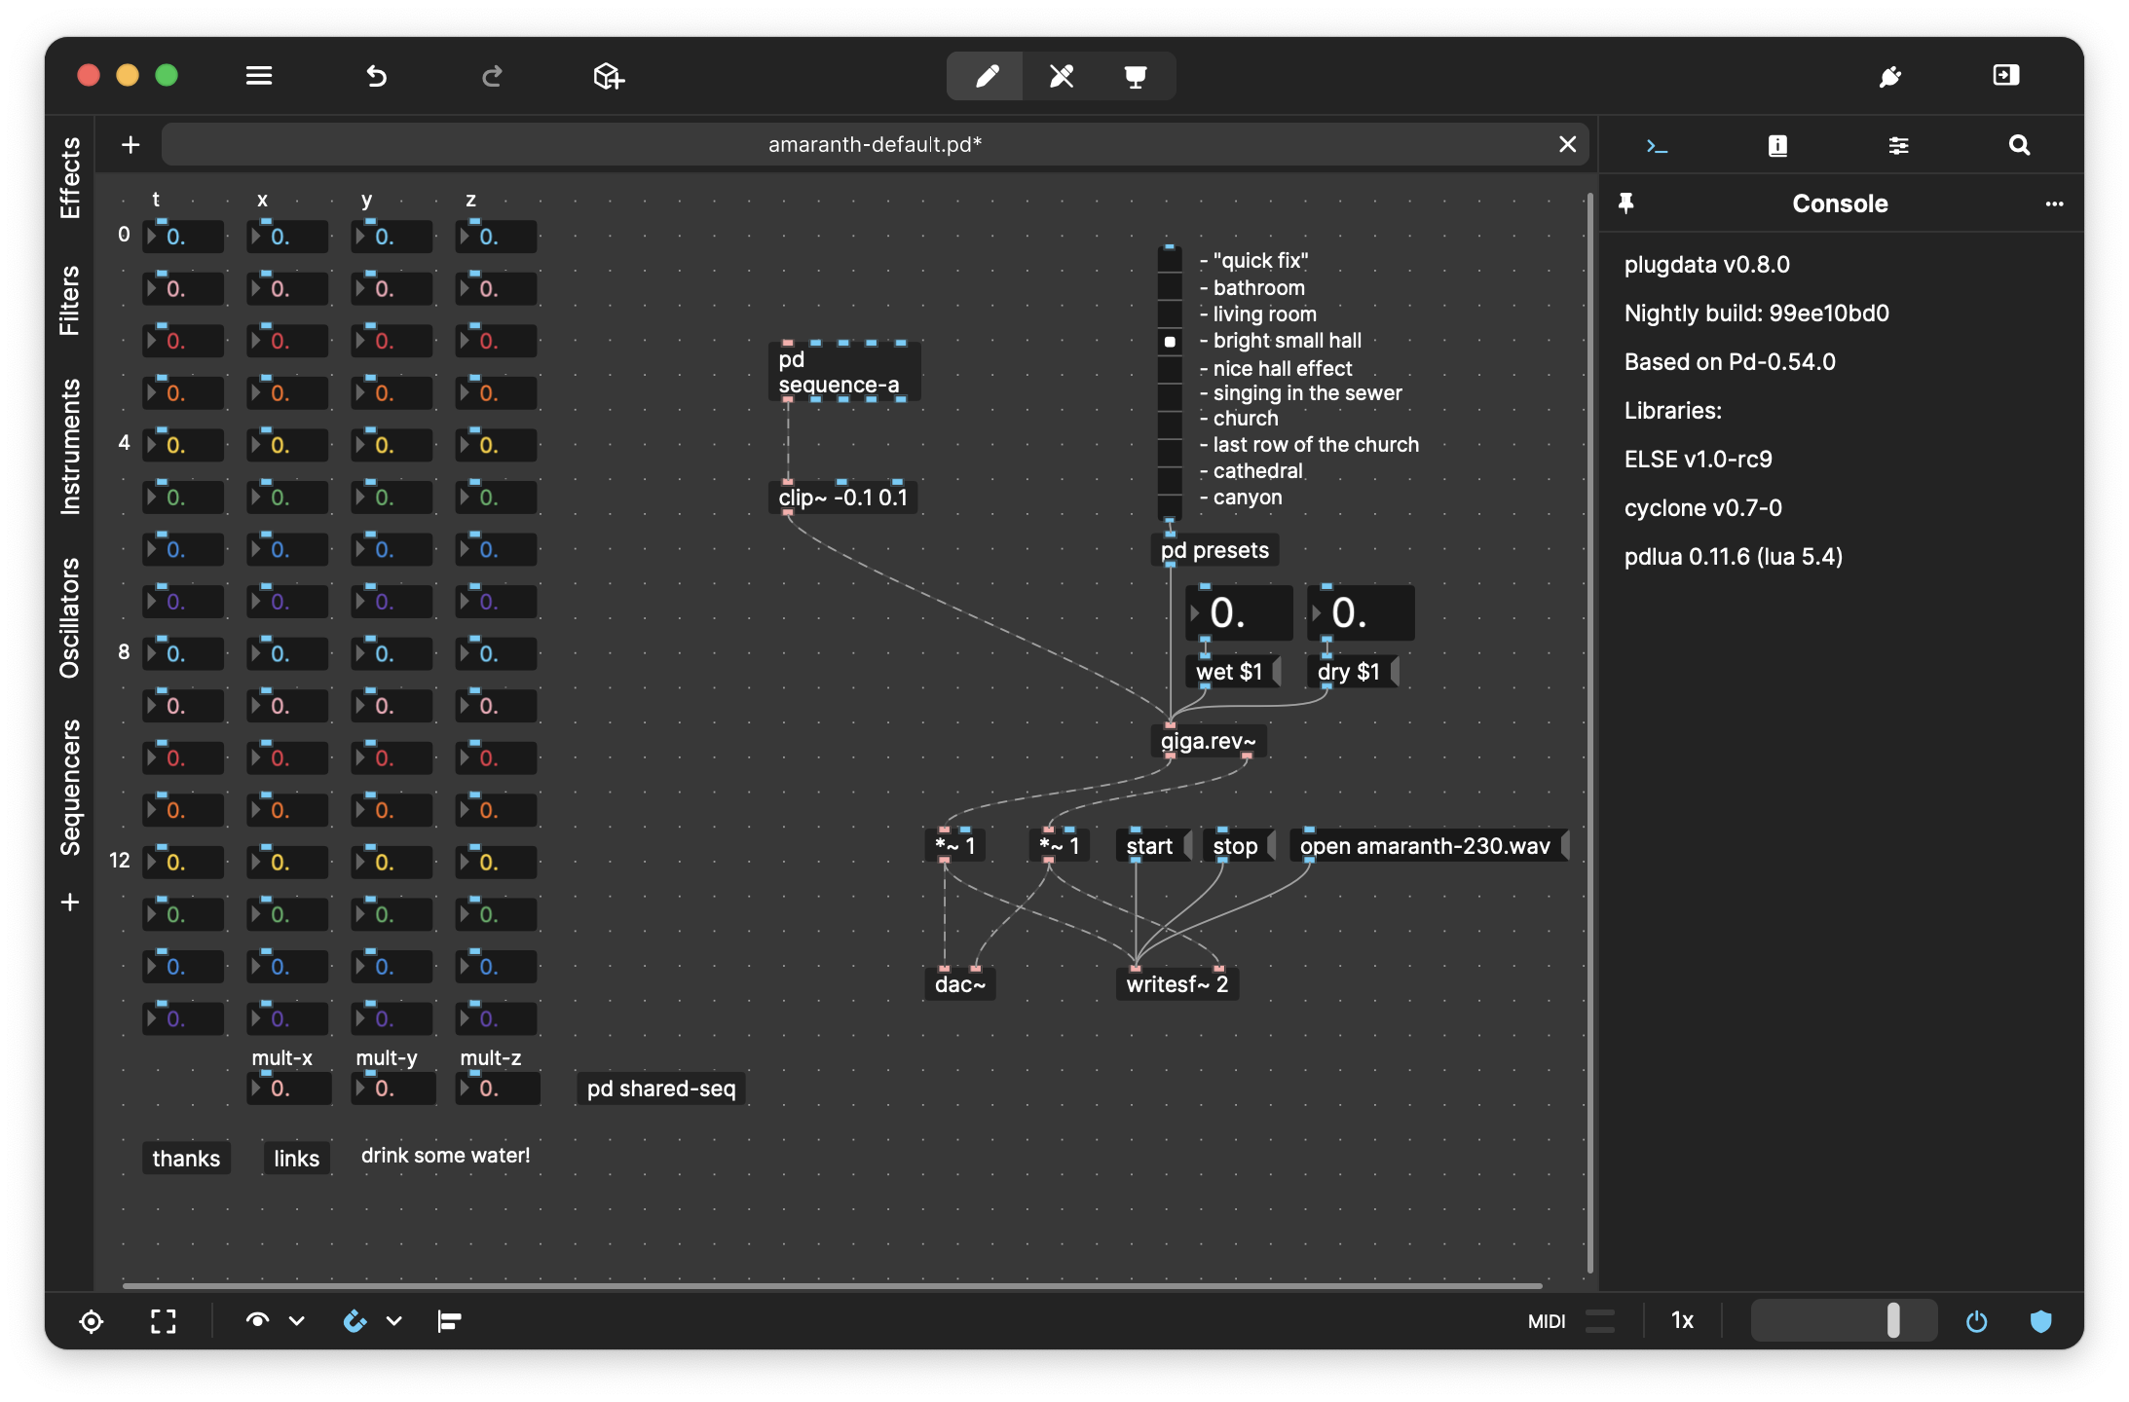Expand the eye icon's chevron menu

coord(295,1321)
